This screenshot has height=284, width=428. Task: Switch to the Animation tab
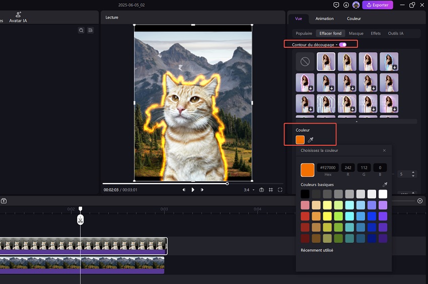click(324, 19)
